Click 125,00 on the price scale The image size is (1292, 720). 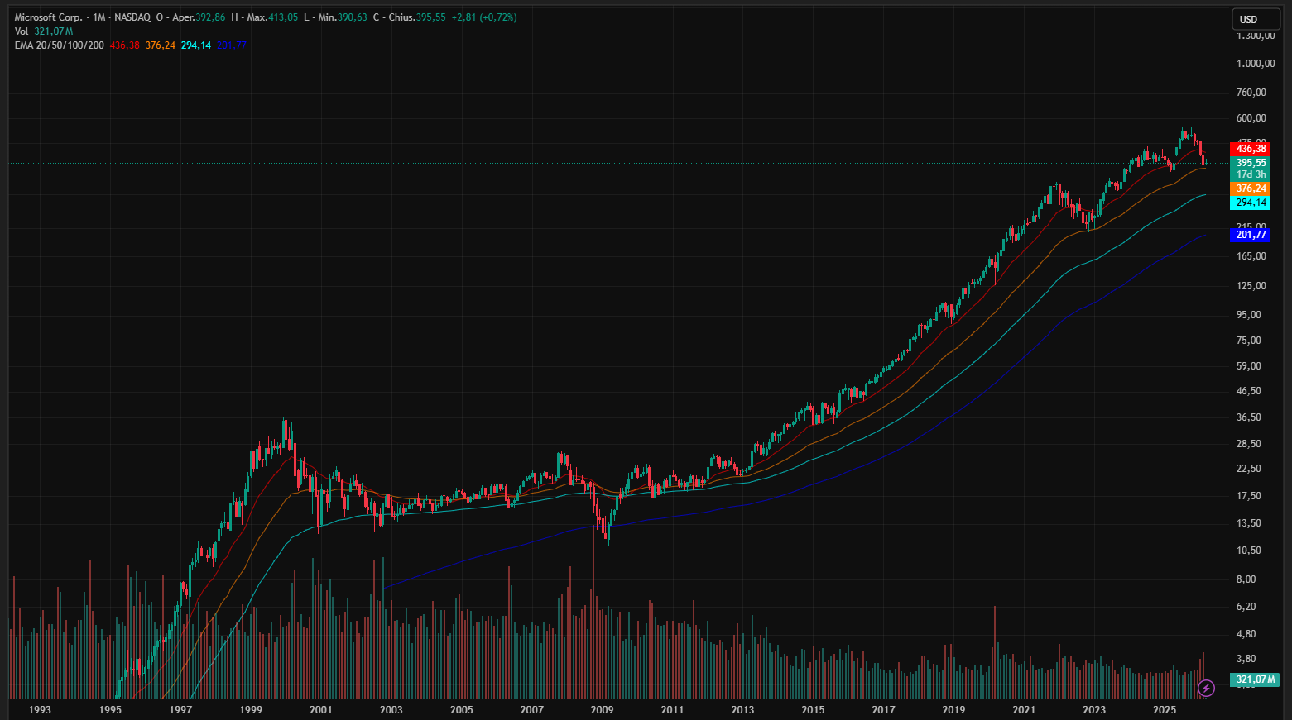tap(1251, 286)
